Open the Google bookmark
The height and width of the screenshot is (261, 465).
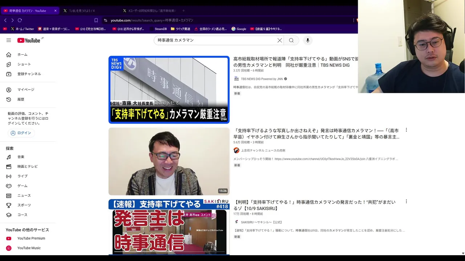click(239, 29)
